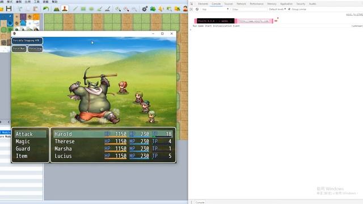Click the Force Stop button in the game
Screen dimensions: 363x204
pyautogui.click(x=35, y=49)
